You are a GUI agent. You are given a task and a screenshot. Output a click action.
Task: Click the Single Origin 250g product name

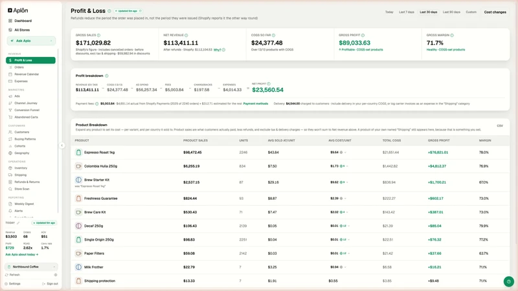tap(99, 240)
